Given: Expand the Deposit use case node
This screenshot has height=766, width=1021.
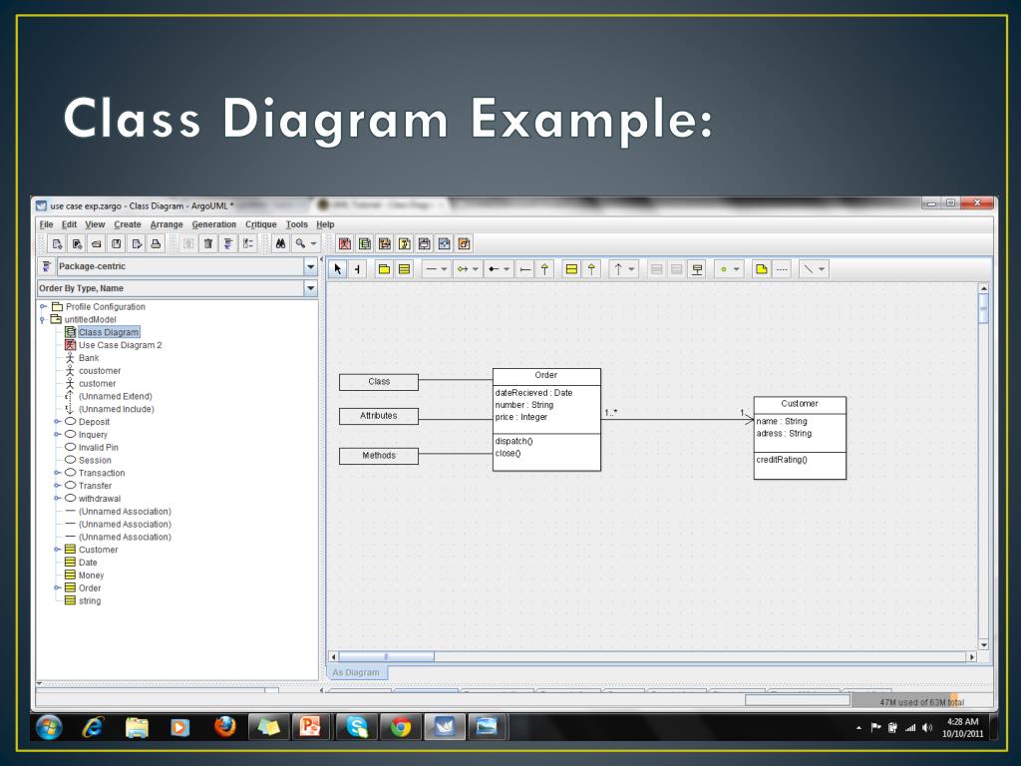Looking at the screenshot, I should [57, 422].
